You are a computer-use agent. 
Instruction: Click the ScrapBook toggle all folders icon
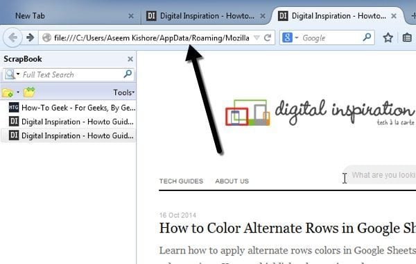29,92
